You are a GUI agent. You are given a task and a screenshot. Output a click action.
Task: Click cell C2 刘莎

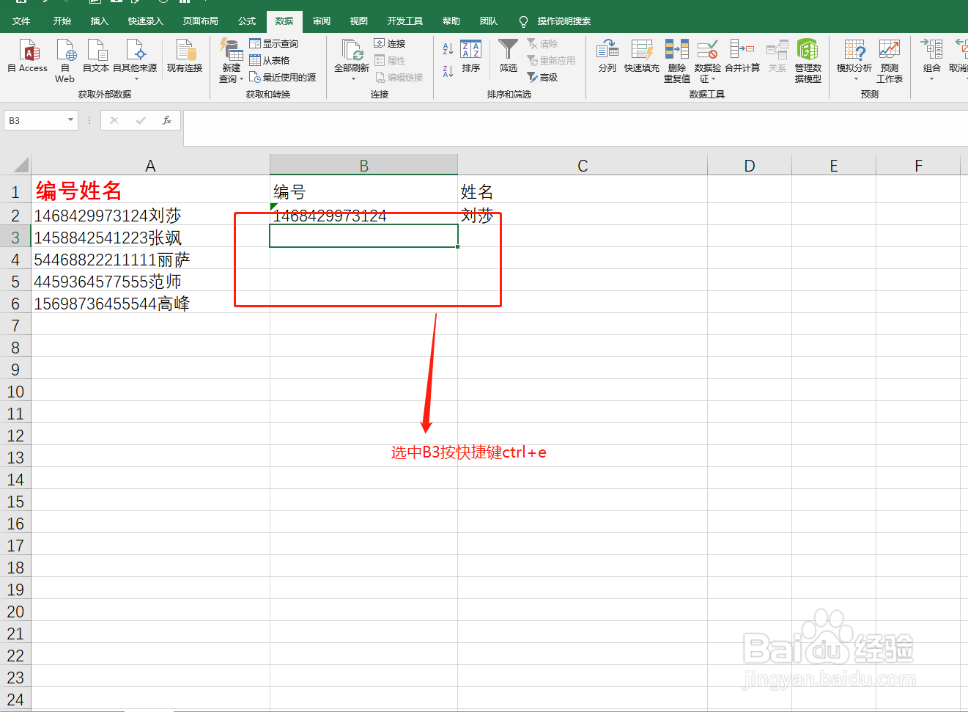tap(583, 215)
